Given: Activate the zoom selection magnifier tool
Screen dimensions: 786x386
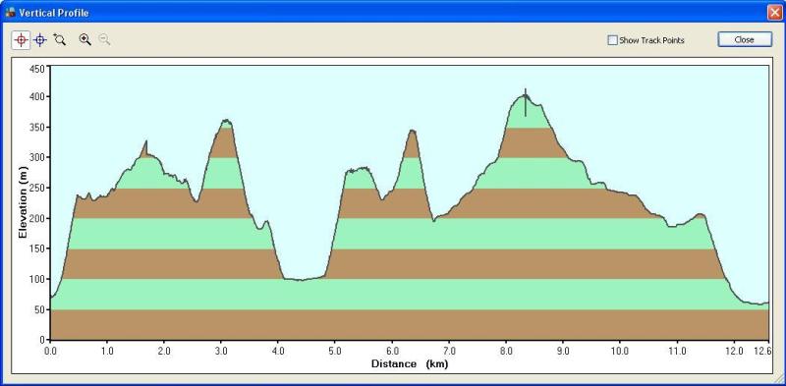Looking at the screenshot, I should [x=60, y=40].
